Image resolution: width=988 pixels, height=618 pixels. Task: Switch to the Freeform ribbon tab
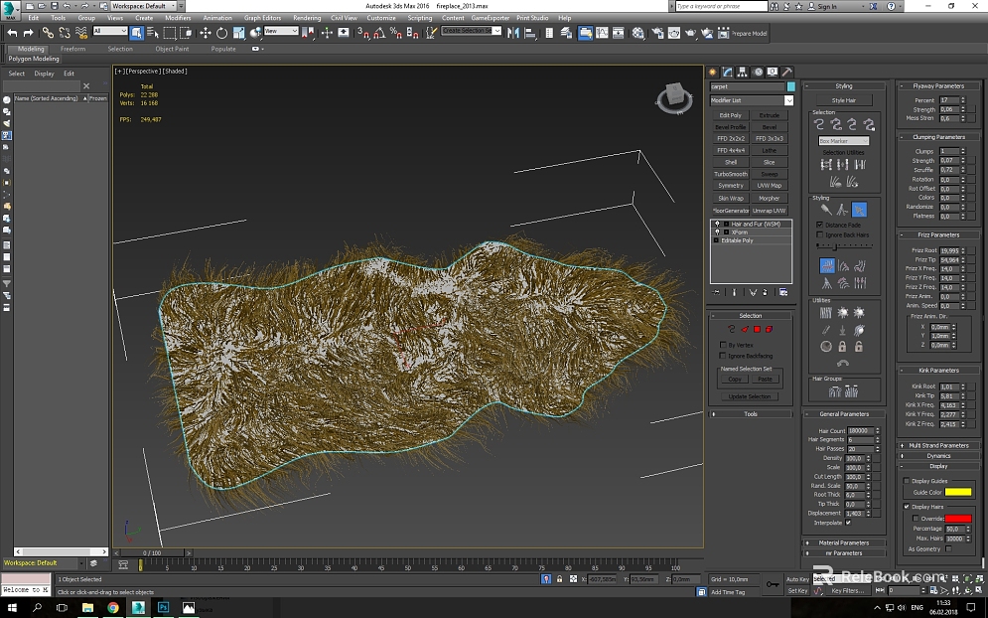(x=73, y=49)
